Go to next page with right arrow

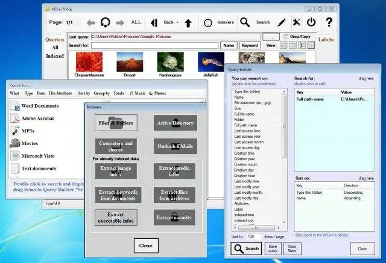[120, 23]
